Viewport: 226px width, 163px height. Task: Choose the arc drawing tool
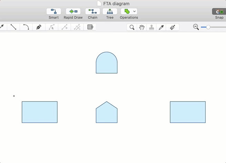tap(26, 27)
